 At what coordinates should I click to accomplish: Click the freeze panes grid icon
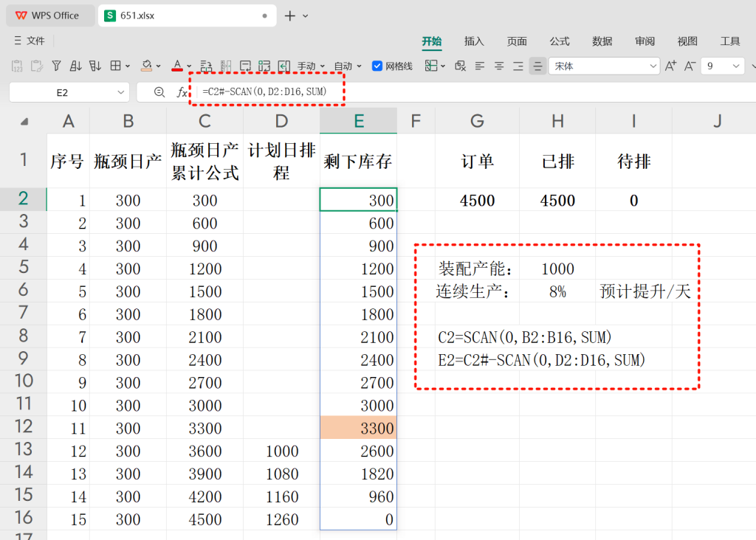pyautogui.click(x=431, y=66)
